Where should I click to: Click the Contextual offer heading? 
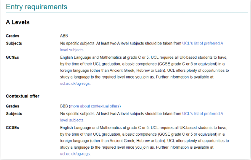point(23,96)
